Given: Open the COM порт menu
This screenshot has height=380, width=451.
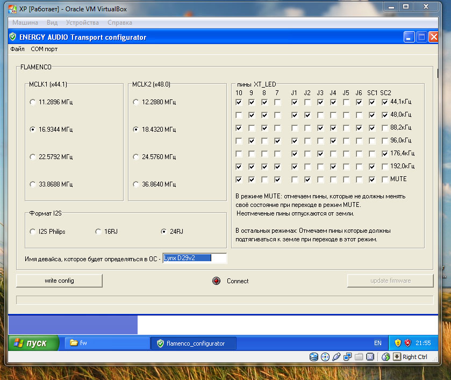Looking at the screenshot, I should [x=44, y=49].
